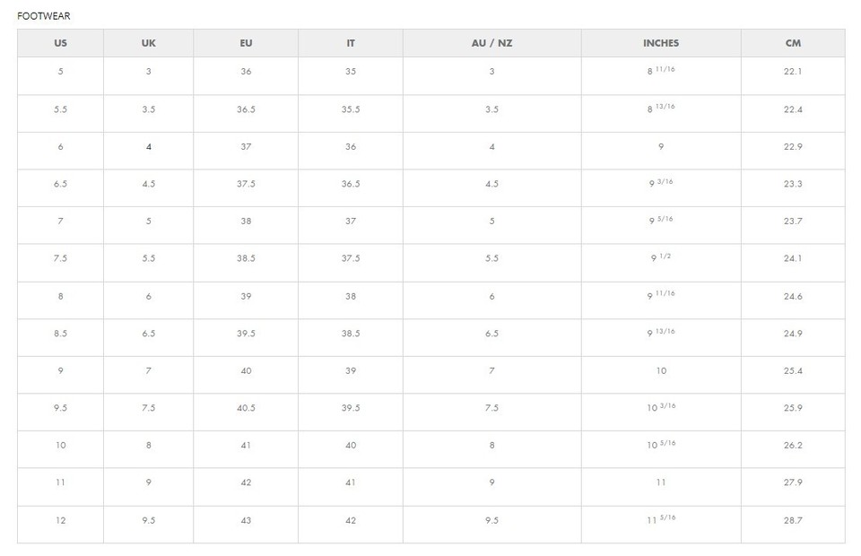Image resolution: width=861 pixels, height=556 pixels.
Task: Select US size 6.5 cell
Action: 60,184
